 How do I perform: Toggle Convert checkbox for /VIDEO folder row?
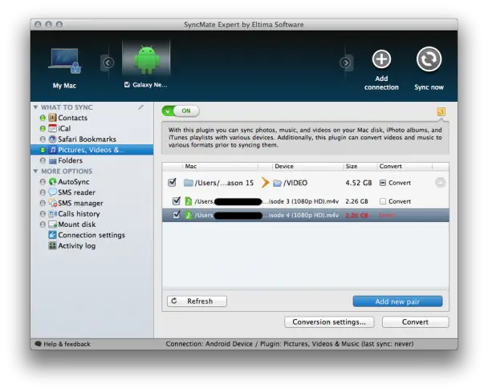click(383, 183)
